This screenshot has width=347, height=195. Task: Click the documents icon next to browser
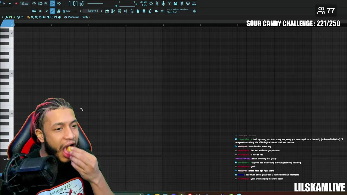(138, 11)
